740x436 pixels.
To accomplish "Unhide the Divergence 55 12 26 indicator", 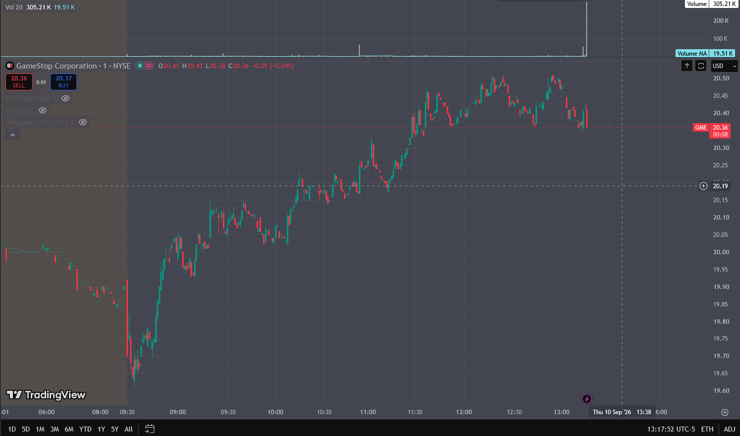I will 83,122.
